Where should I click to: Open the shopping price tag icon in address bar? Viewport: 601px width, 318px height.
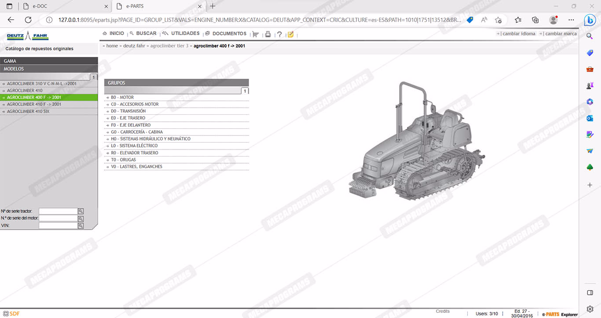470,20
